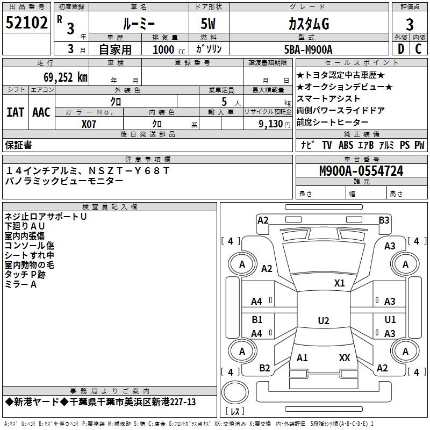Select the B2 damage mark

coord(265,368)
